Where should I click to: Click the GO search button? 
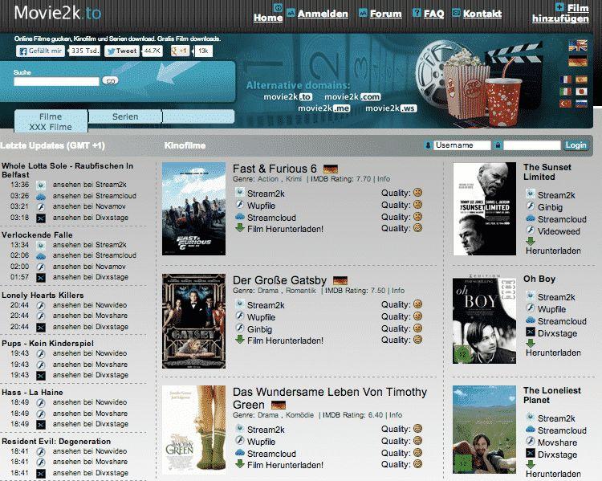click(111, 81)
